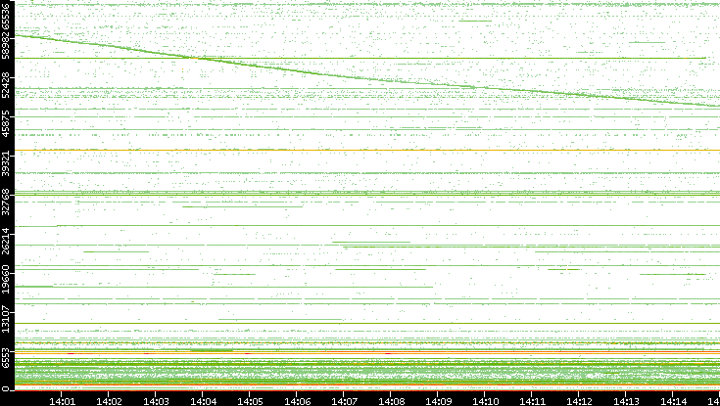Click the 13107 vertical axis label
The height and width of the screenshot is (406, 720).
coord(5,318)
